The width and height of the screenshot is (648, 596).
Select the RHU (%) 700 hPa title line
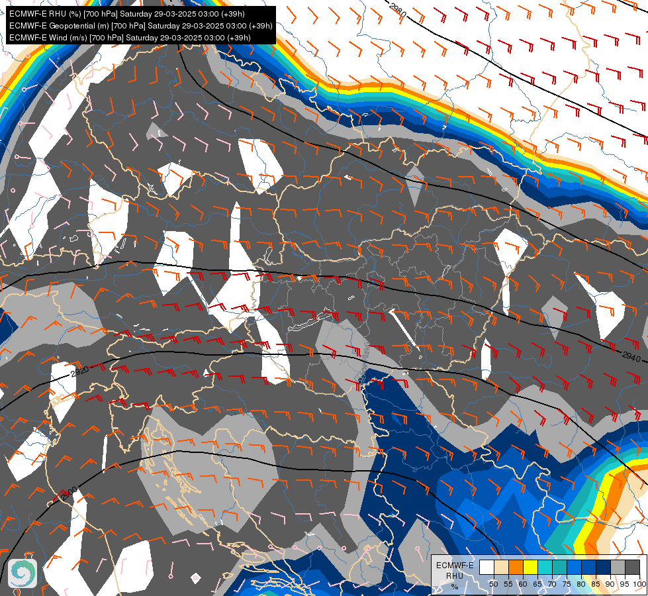(127, 14)
